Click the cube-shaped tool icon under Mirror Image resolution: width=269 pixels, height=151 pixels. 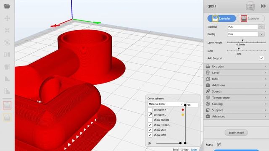pyautogui.click(x=7, y=67)
